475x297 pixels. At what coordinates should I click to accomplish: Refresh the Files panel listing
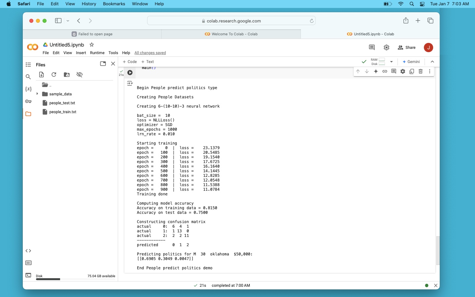pyautogui.click(x=54, y=75)
